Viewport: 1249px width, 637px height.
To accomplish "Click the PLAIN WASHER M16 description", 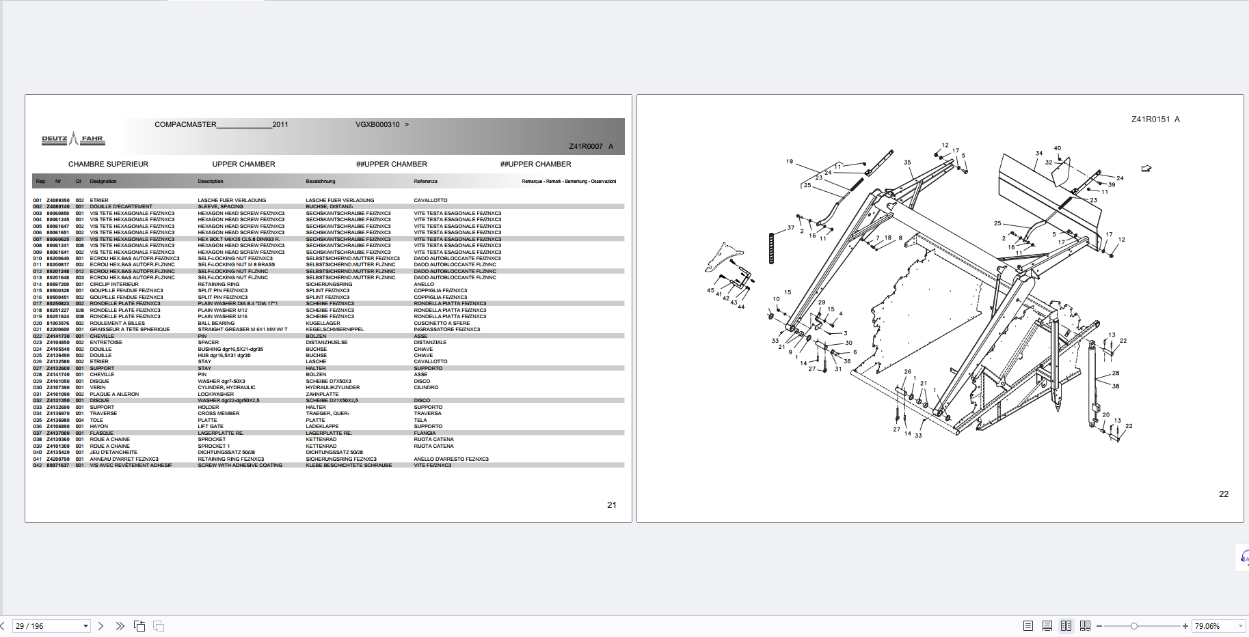I will [223, 317].
